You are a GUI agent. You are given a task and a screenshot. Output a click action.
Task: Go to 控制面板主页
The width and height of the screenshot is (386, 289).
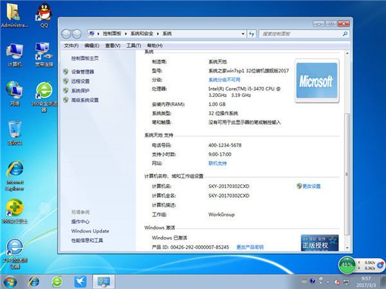click(85, 58)
